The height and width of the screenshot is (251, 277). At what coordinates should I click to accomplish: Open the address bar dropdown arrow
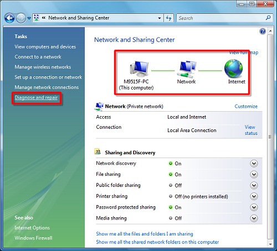pyautogui.click(x=160, y=18)
